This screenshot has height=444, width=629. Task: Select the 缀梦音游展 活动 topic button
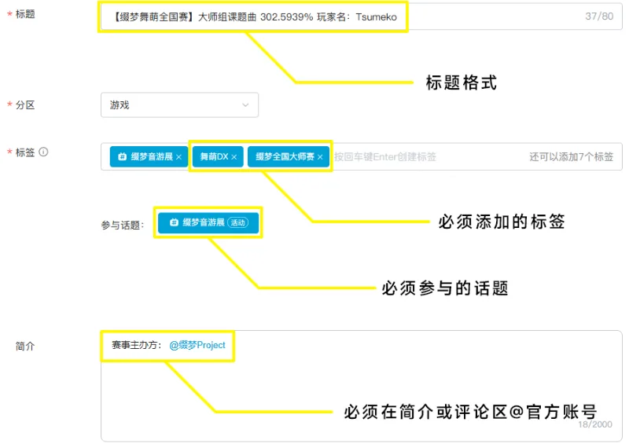pyautogui.click(x=208, y=222)
